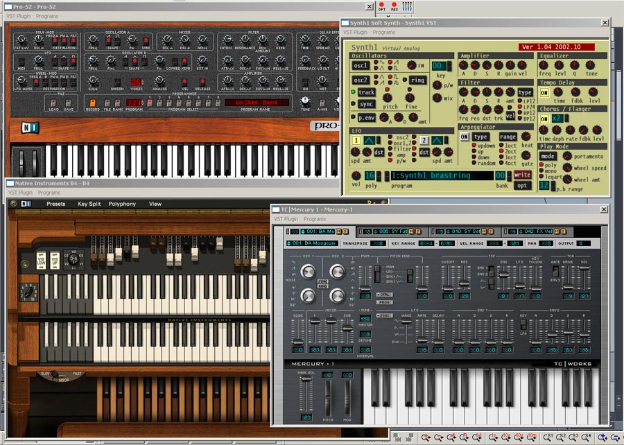Open Presets menu in B4
Screen dimensions: 624x445
tap(55, 204)
